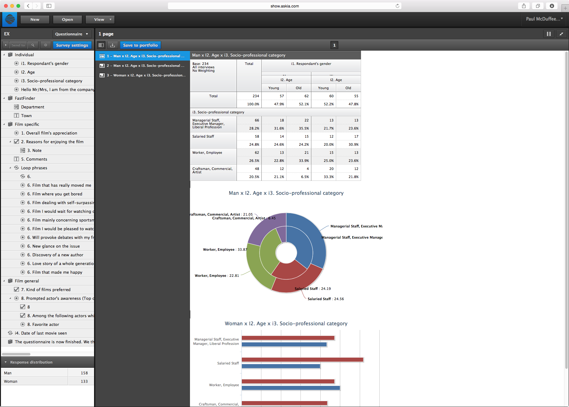Select chart item 2 in the page list

[x=142, y=66]
